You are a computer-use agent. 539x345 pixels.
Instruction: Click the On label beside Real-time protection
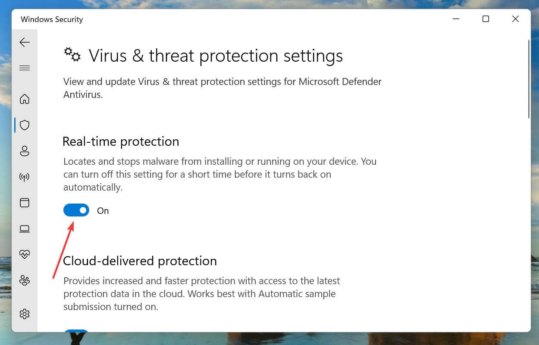[103, 210]
